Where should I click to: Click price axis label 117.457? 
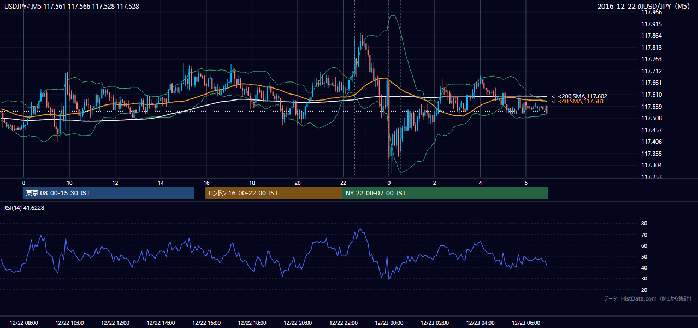coord(652,130)
